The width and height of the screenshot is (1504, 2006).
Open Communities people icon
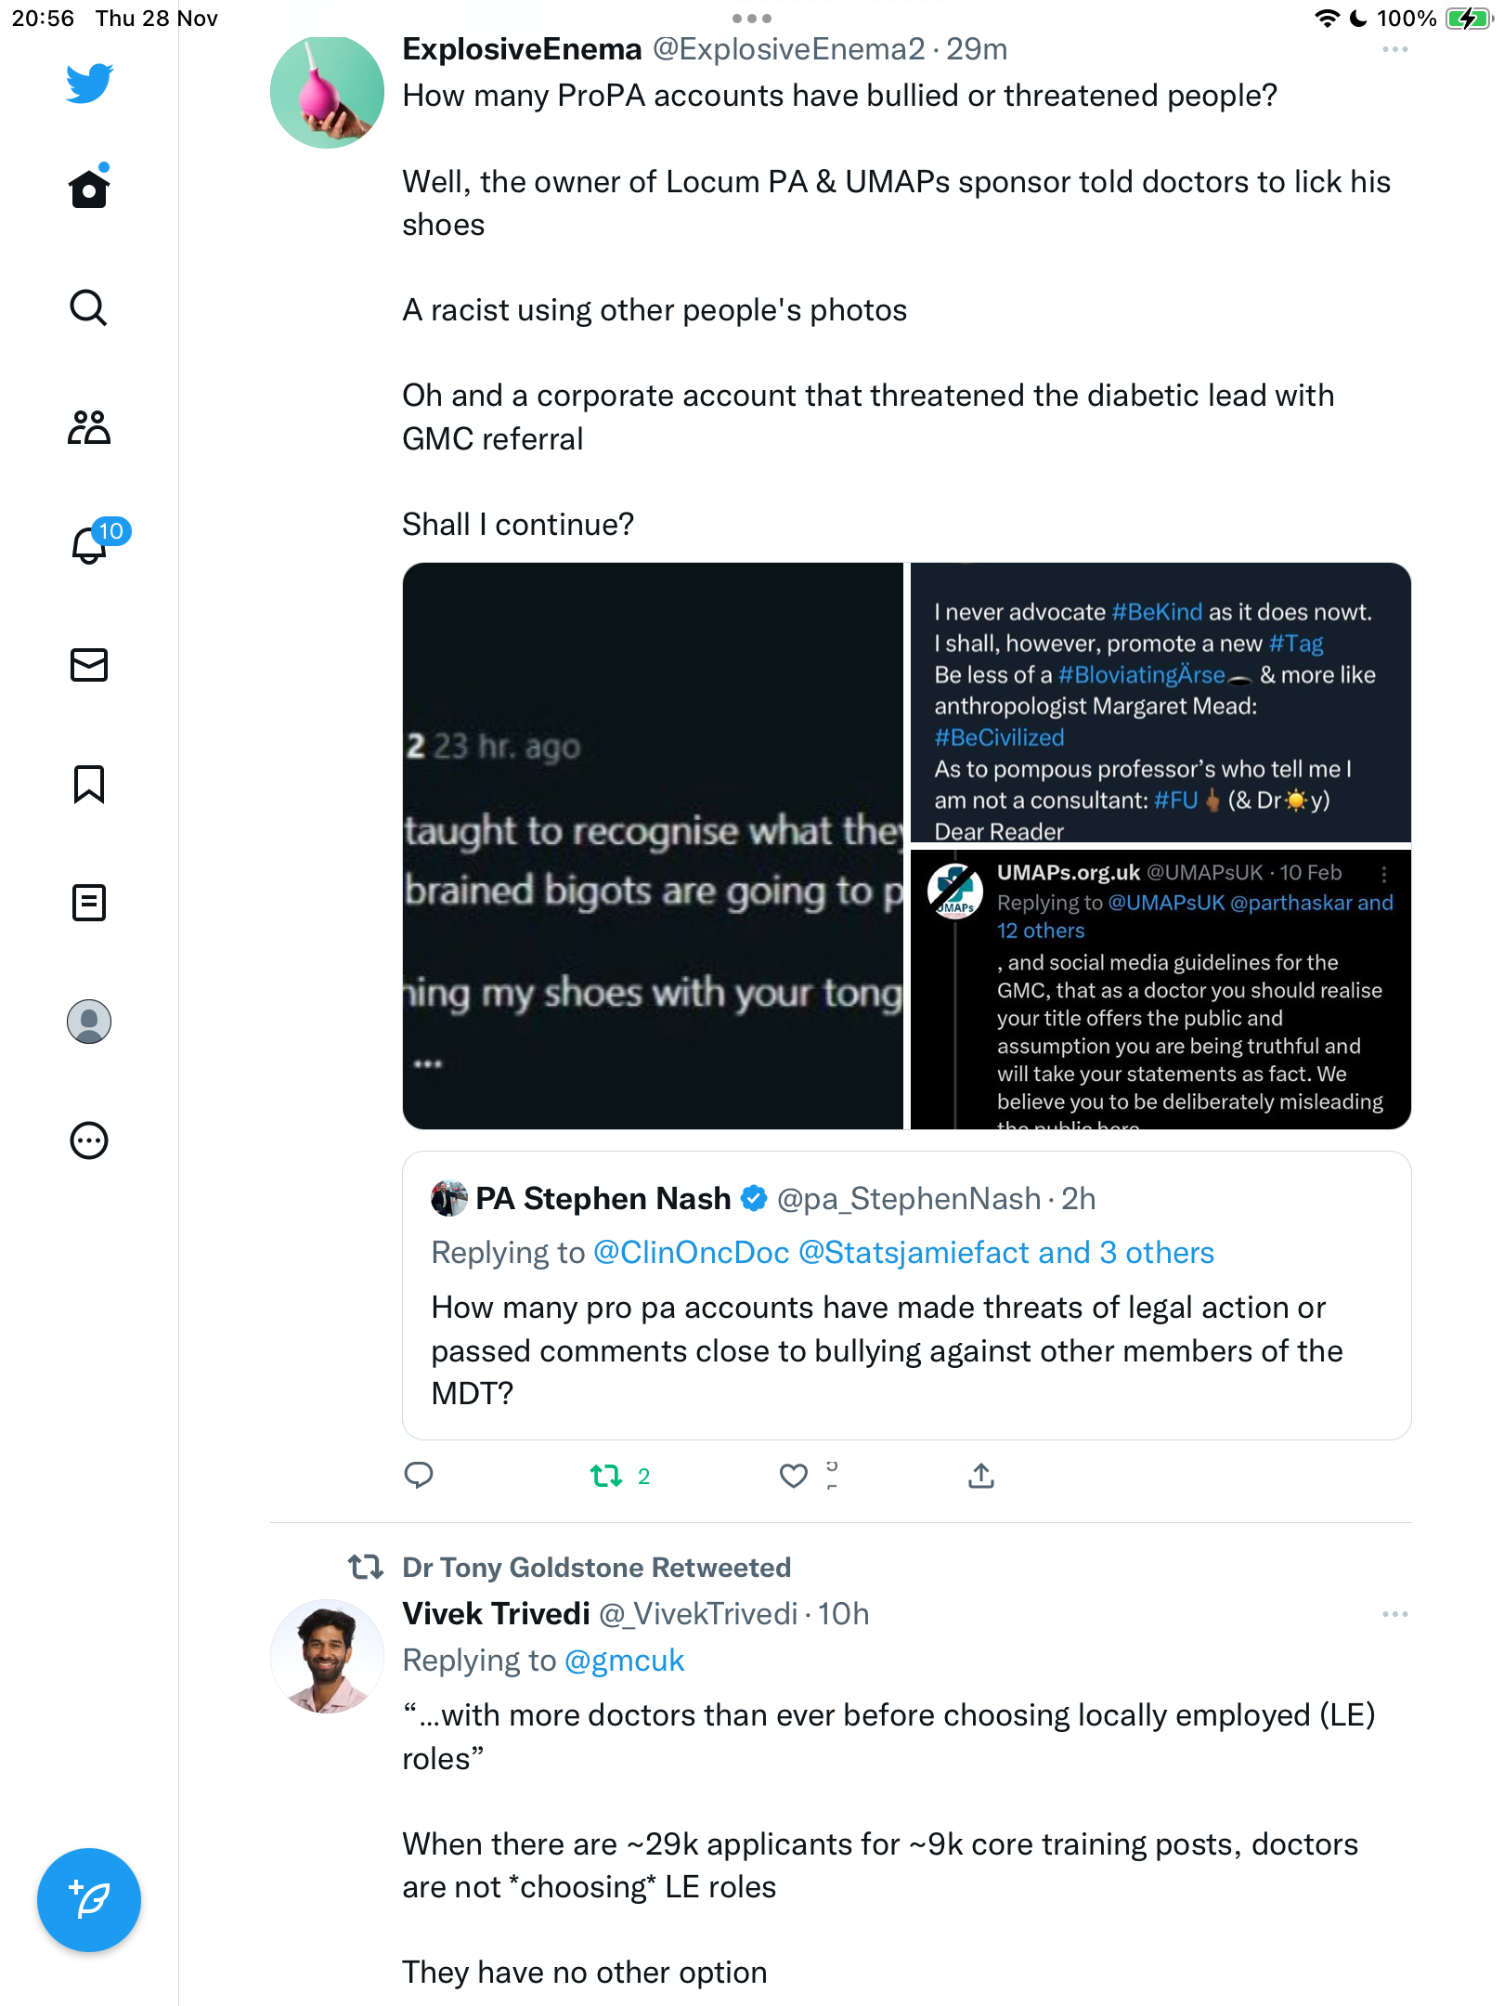pyautogui.click(x=89, y=427)
